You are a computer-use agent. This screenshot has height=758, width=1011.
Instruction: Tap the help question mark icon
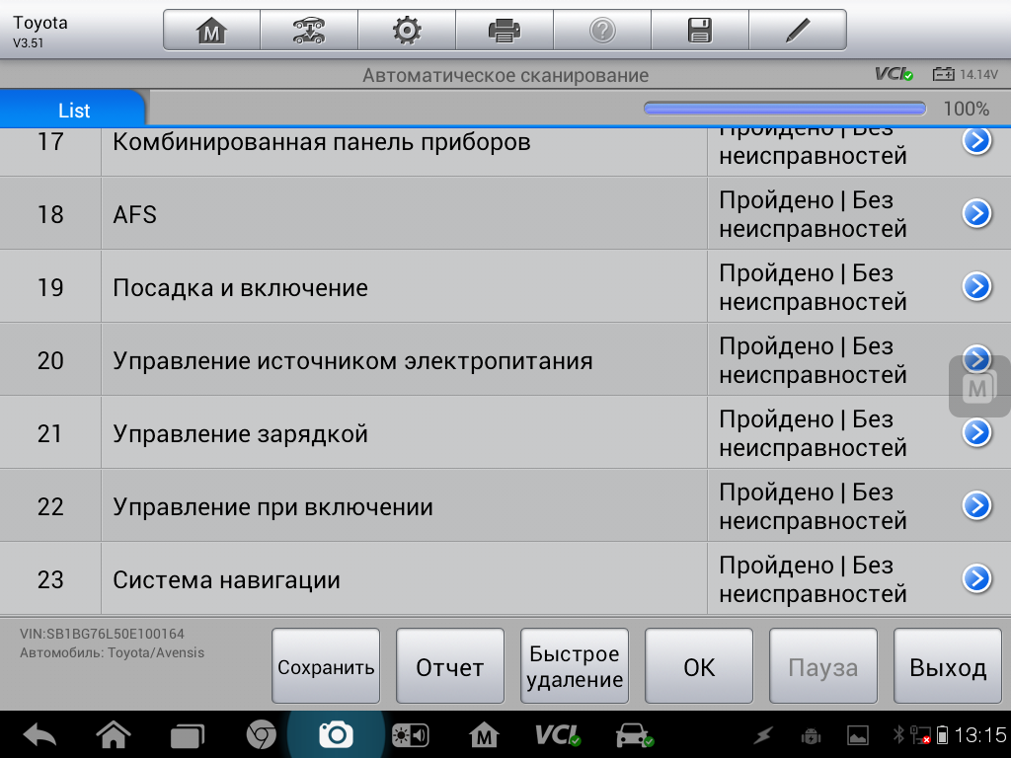[601, 31]
